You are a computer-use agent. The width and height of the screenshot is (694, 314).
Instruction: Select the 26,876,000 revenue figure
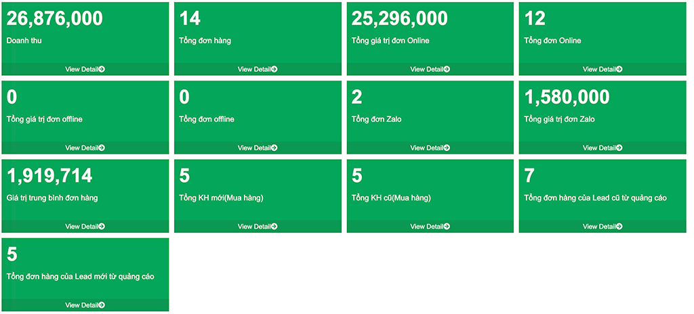pos(55,19)
